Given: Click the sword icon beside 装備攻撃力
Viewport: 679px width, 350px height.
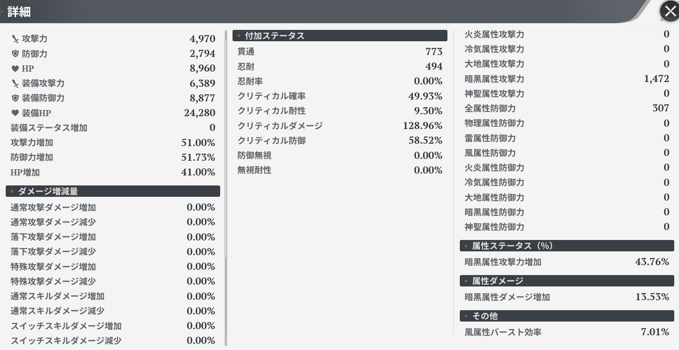Looking at the screenshot, I should (15, 83).
